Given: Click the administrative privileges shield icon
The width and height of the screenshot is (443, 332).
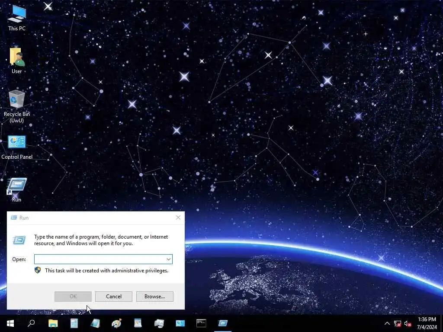Looking at the screenshot, I should (38, 270).
